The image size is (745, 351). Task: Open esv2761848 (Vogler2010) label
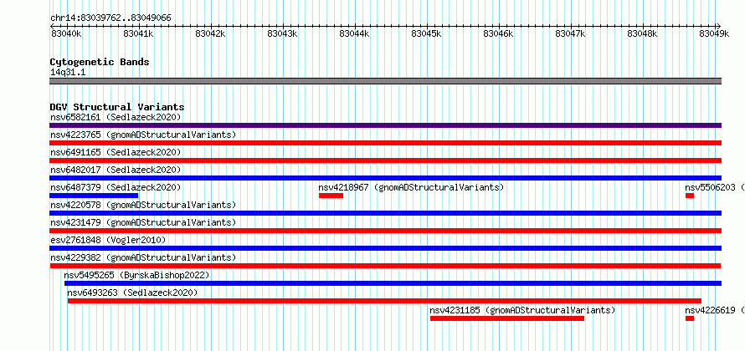pos(108,240)
